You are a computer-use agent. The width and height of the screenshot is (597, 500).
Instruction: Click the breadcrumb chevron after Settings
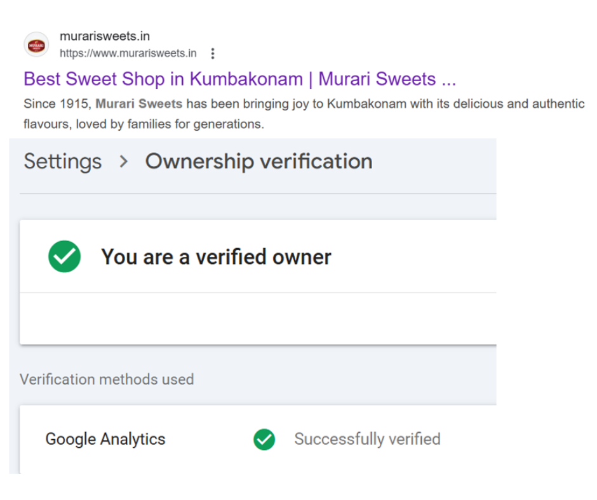[124, 162]
